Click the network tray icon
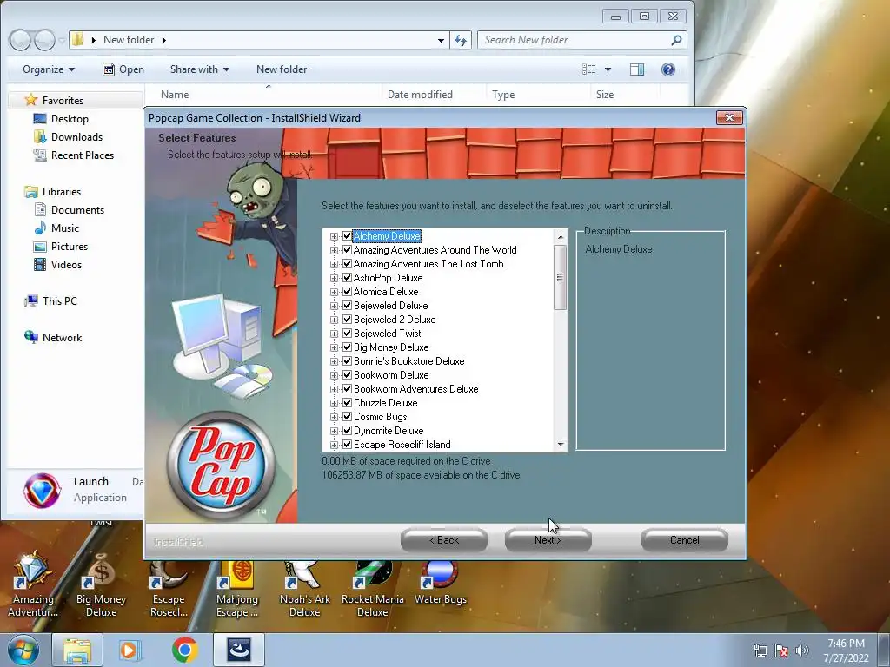The height and width of the screenshot is (667, 890). (x=760, y=650)
